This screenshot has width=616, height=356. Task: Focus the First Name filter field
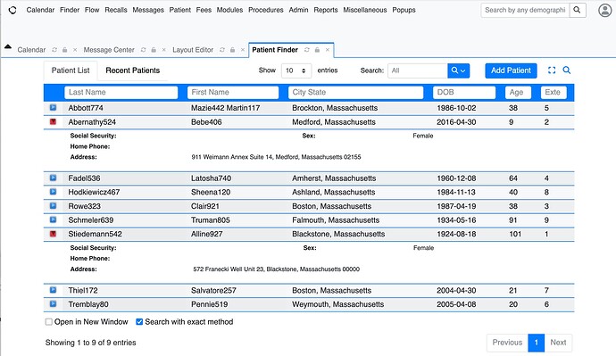tap(233, 92)
